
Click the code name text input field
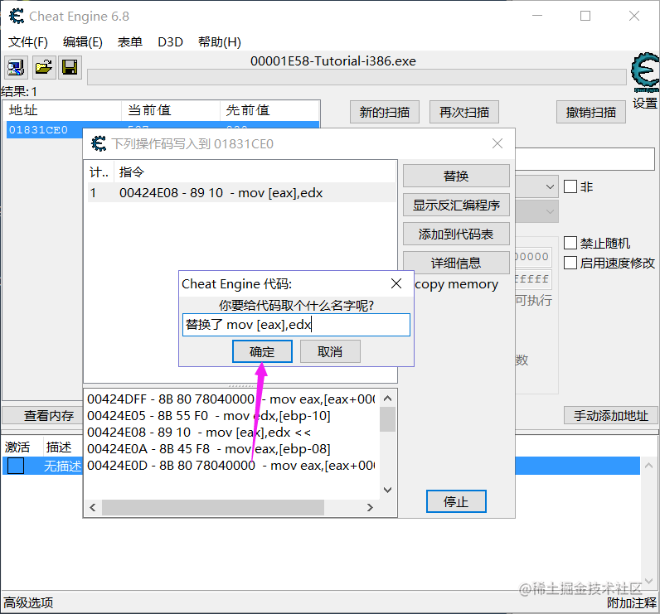pyautogui.click(x=296, y=325)
